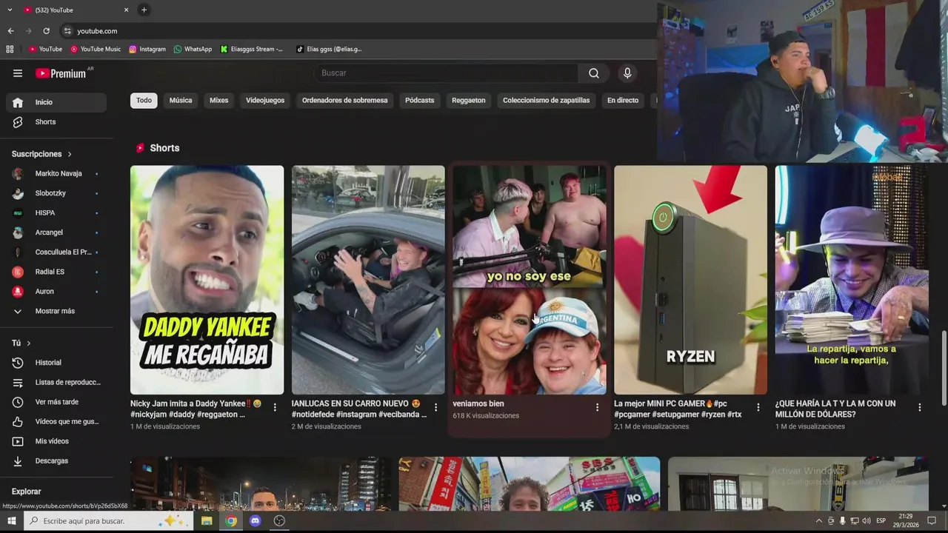Open Listas de reproducción in sidebar

coord(56,382)
